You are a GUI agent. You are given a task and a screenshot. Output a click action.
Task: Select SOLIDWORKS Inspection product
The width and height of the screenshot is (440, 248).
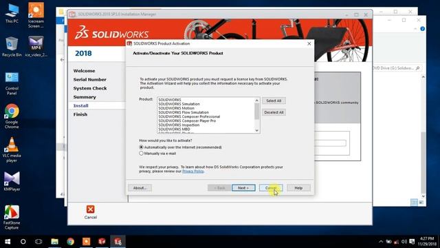179,125
